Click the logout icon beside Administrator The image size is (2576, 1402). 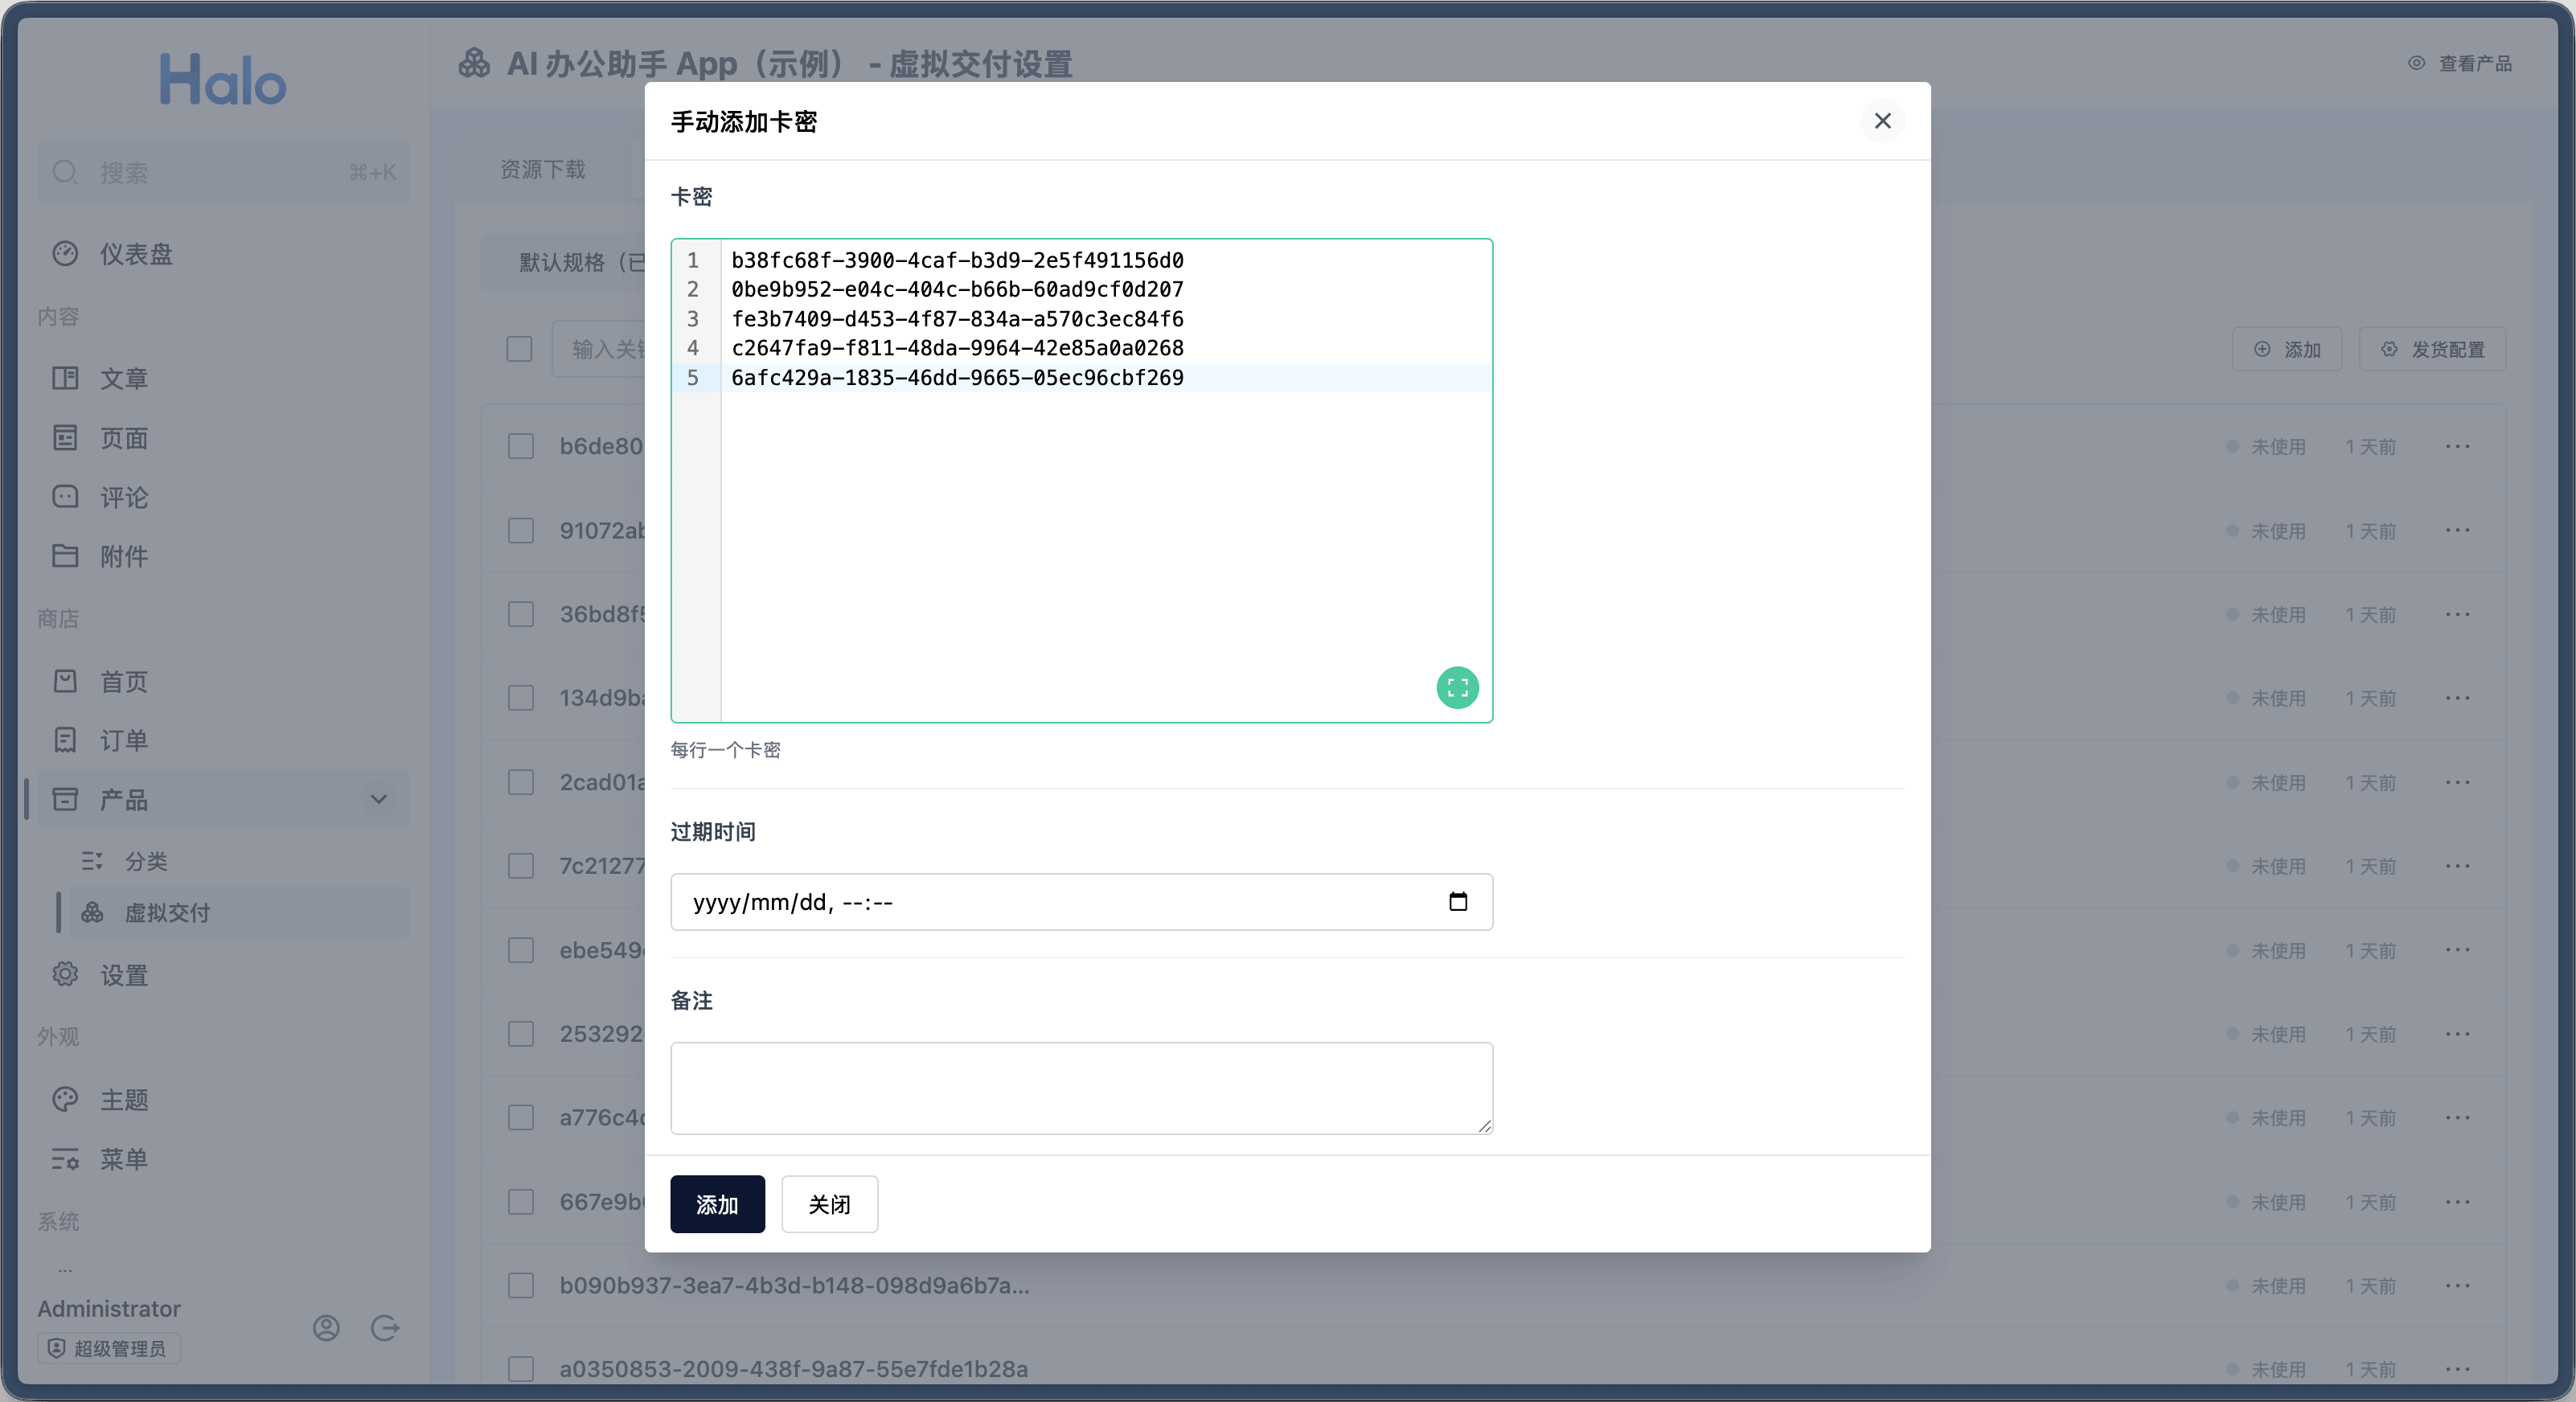pyautogui.click(x=385, y=1327)
